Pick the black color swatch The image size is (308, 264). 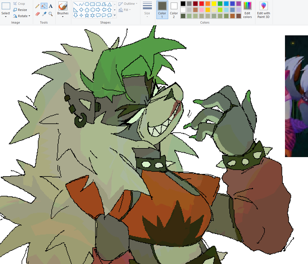183,4
